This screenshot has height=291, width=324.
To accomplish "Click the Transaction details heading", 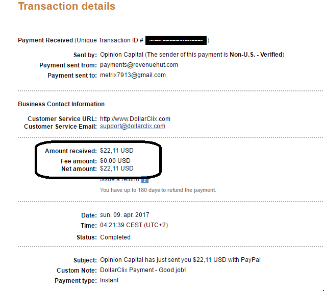I will point(67,6).
